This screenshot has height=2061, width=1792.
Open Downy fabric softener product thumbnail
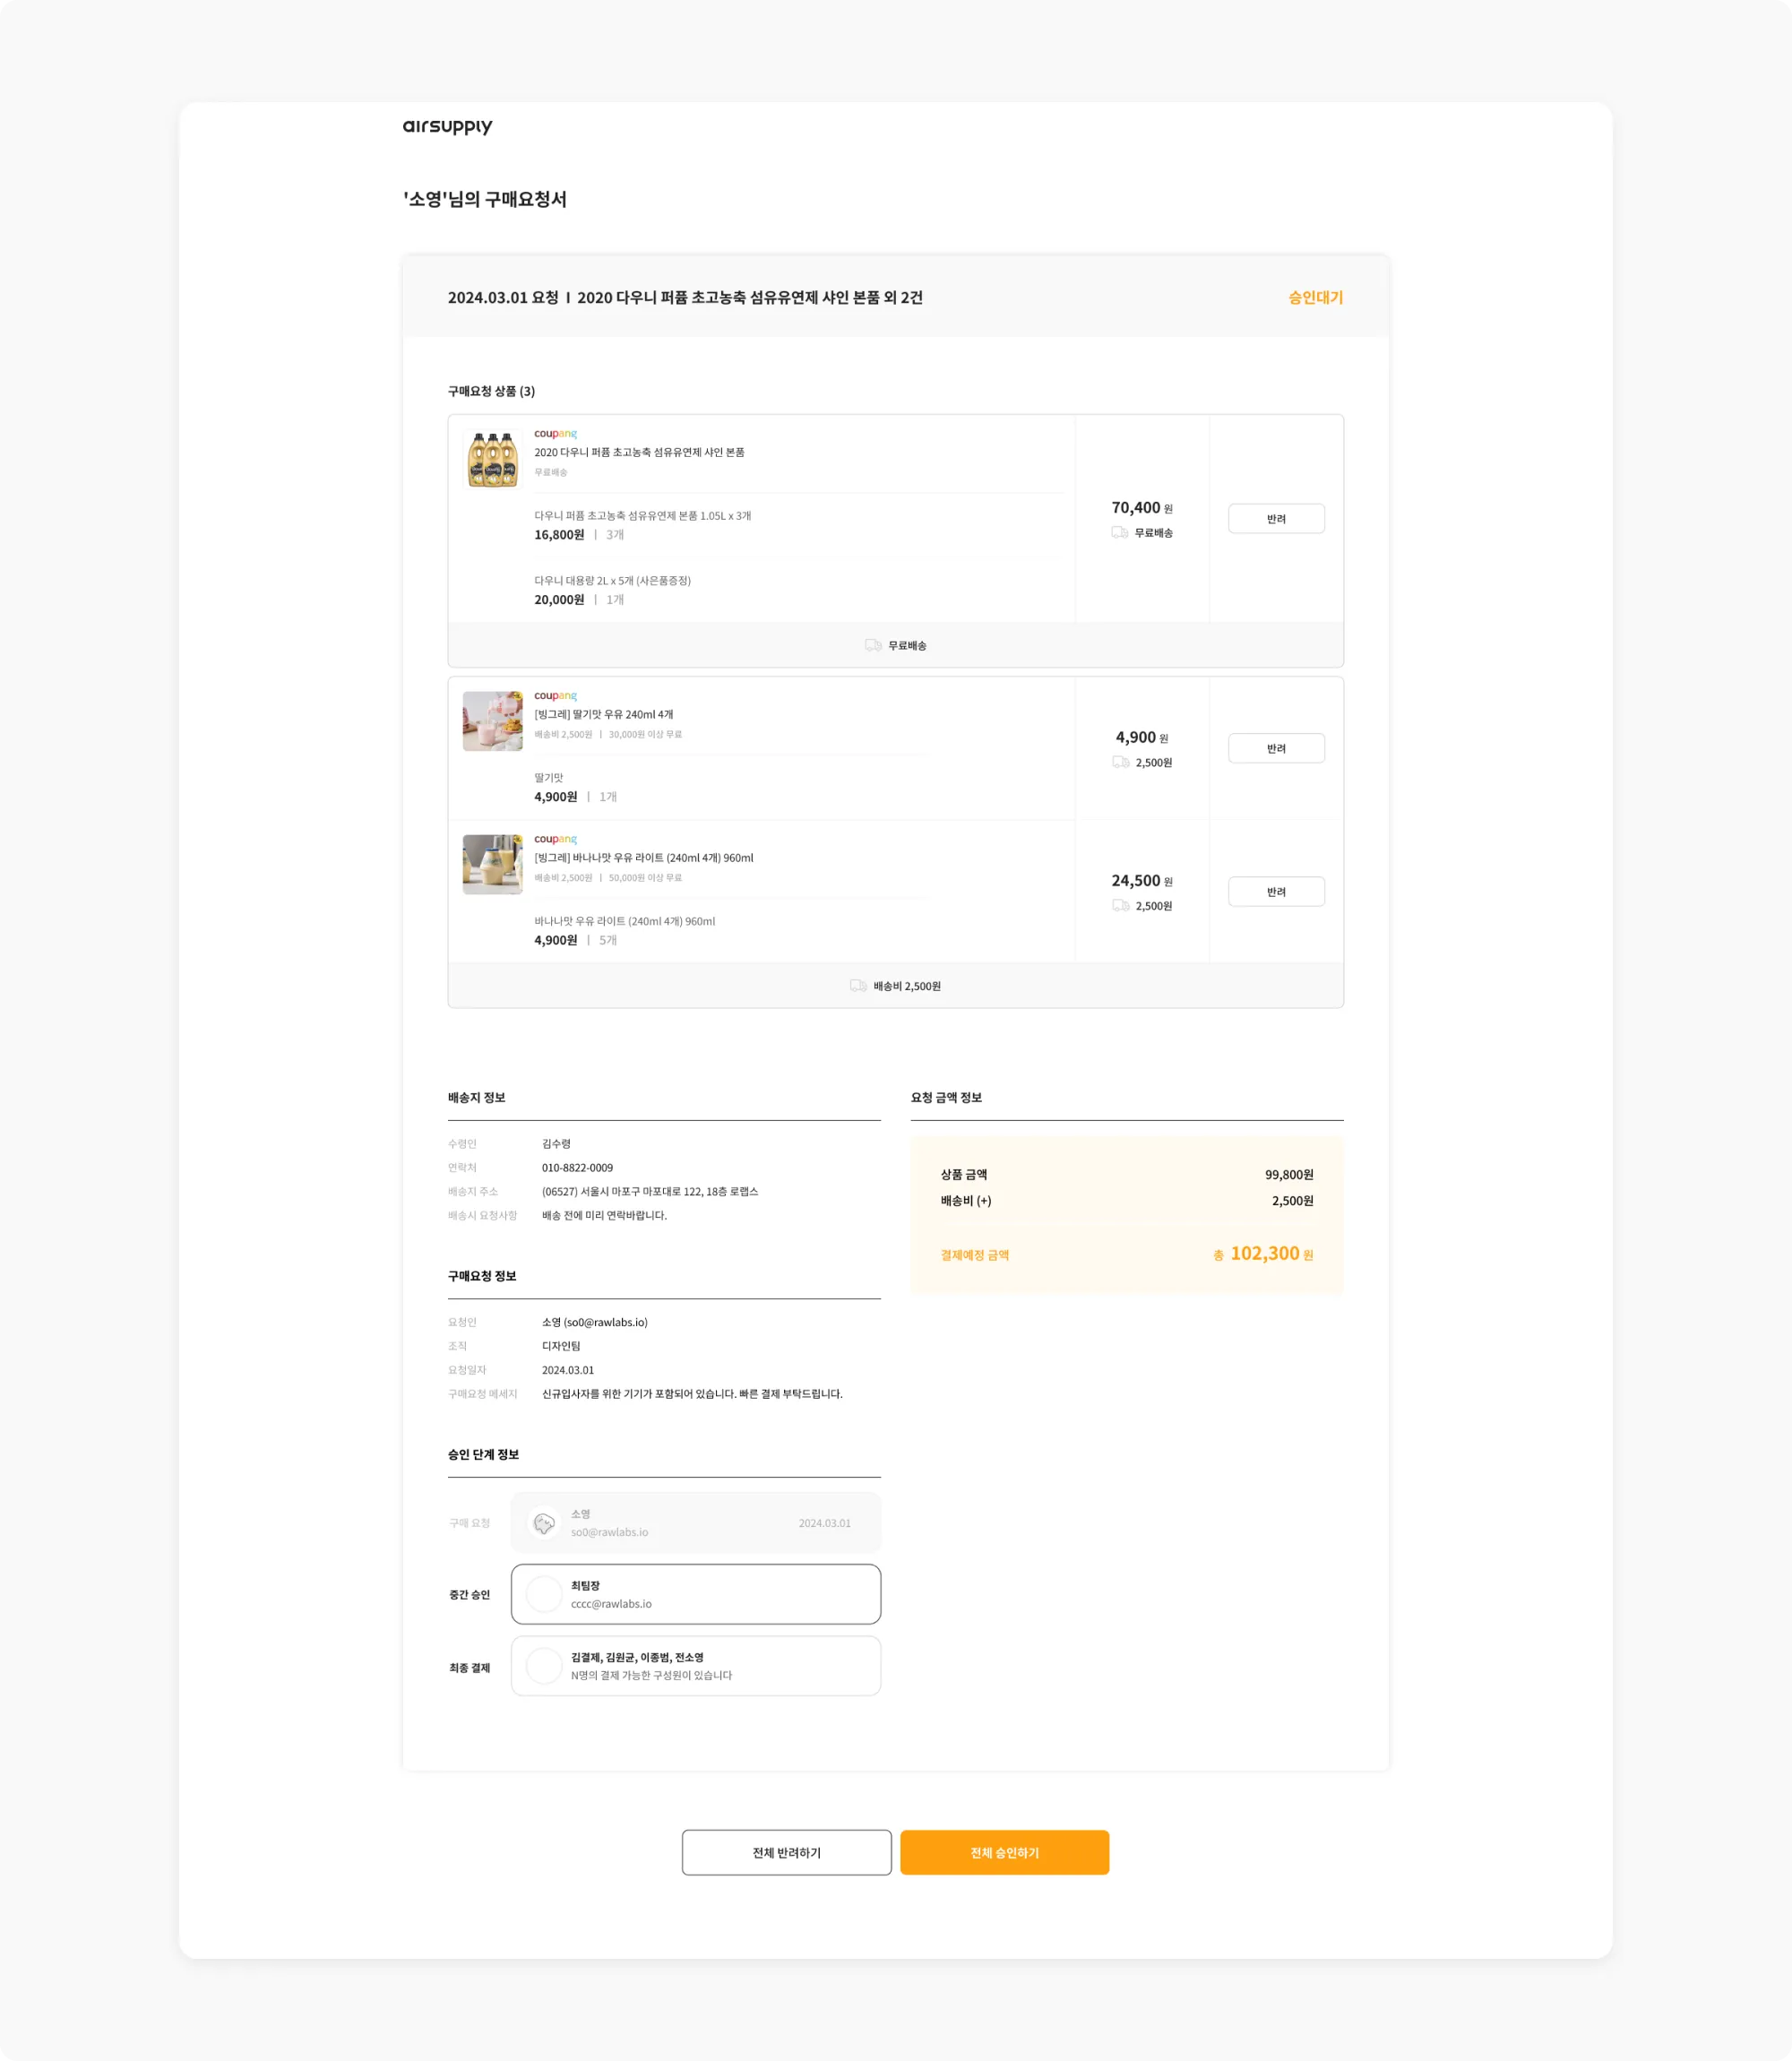point(493,460)
